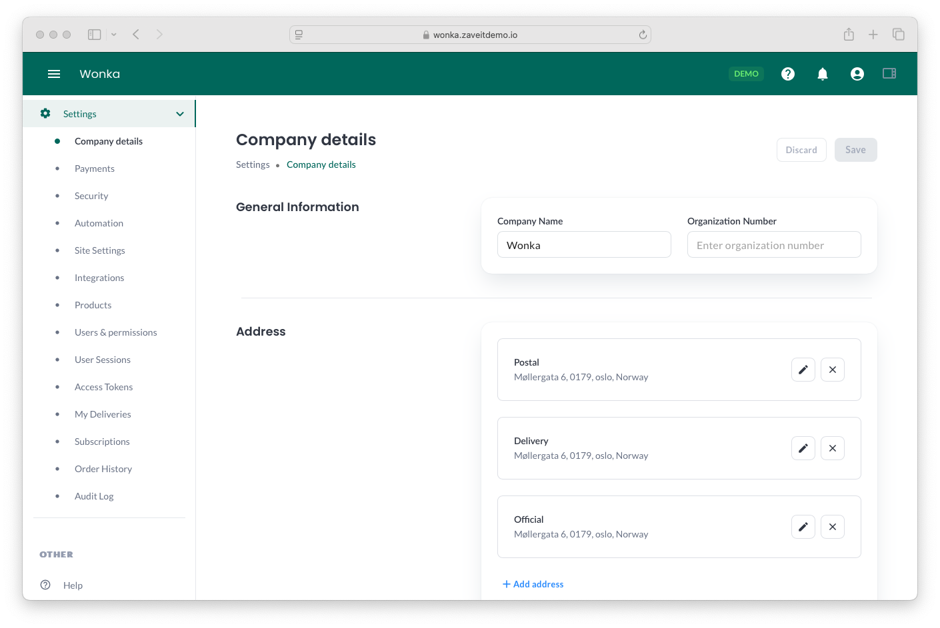The height and width of the screenshot is (628, 940).
Task: Remove the Postal address
Action: point(833,370)
